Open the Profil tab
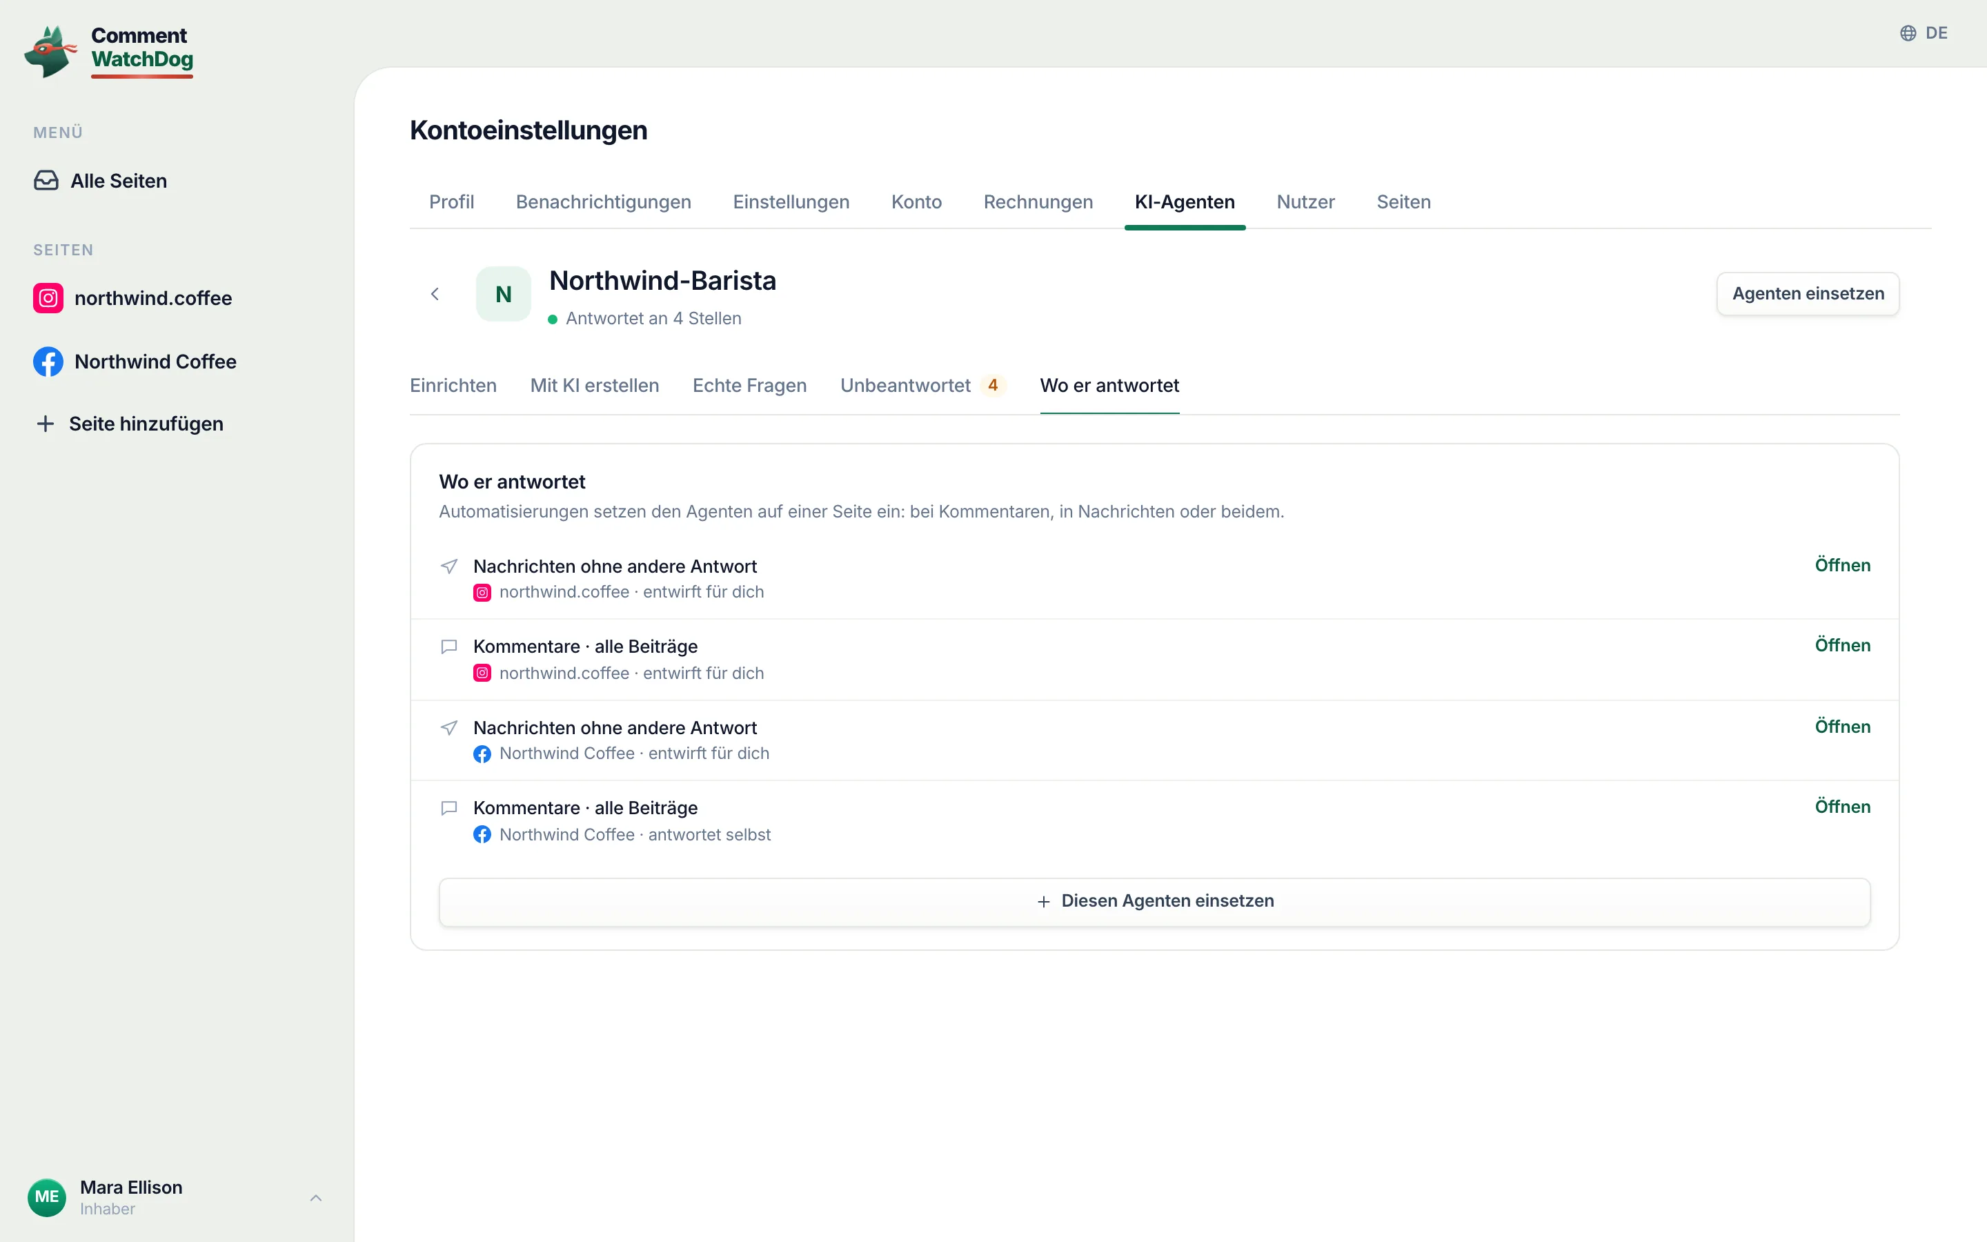The width and height of the screenshot is (1987, 1242). tap(452, 202)
